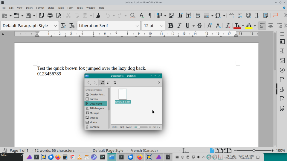287x161 pixels.
Task: Click the Check Spelling icon
Action: [x=141, y=15]
